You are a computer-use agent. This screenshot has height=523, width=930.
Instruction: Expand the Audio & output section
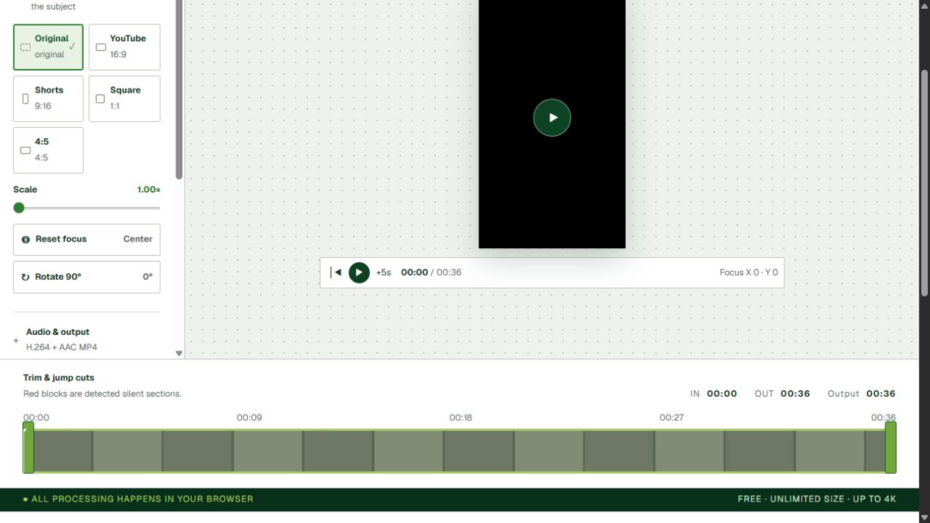pyautogui.click(x=87, y=339)
